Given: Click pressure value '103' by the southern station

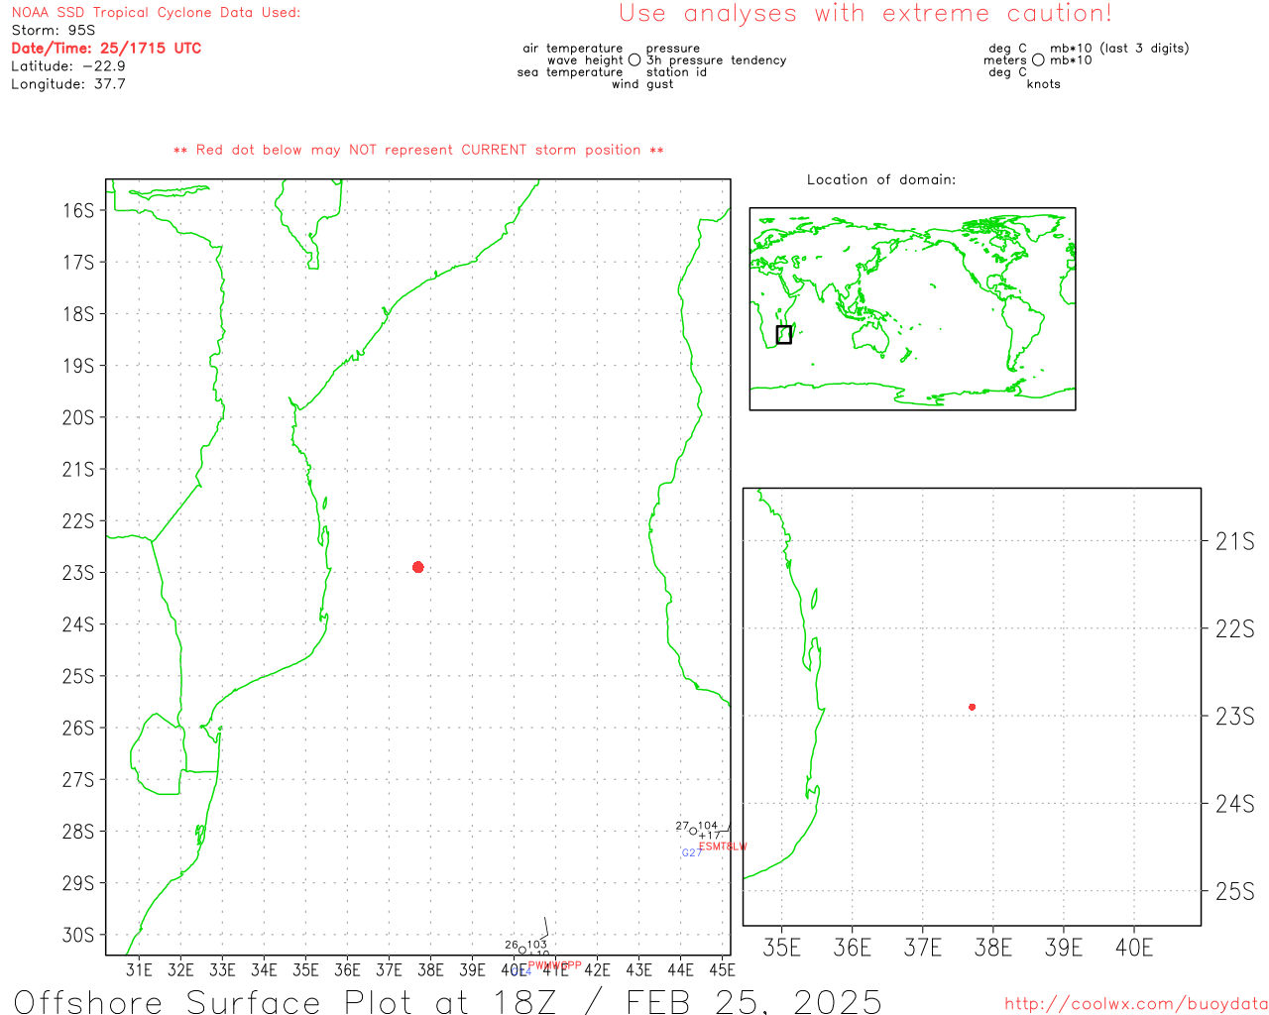Looking at the screenshot, I should pos(537,945).
